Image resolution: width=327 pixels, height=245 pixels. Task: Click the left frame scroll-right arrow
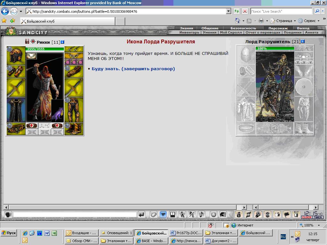(x=244, y=207)
